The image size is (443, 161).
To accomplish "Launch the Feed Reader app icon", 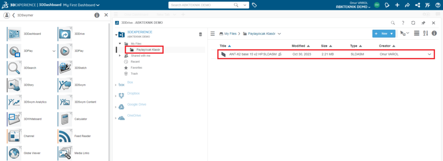I will tap(65, 136).
